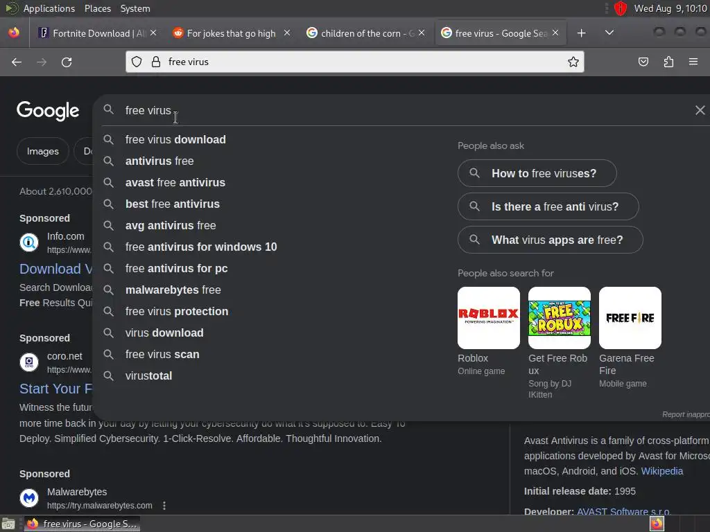710x532 pixels.
Task: Open the Applications menu
Action: coord(49,8)
